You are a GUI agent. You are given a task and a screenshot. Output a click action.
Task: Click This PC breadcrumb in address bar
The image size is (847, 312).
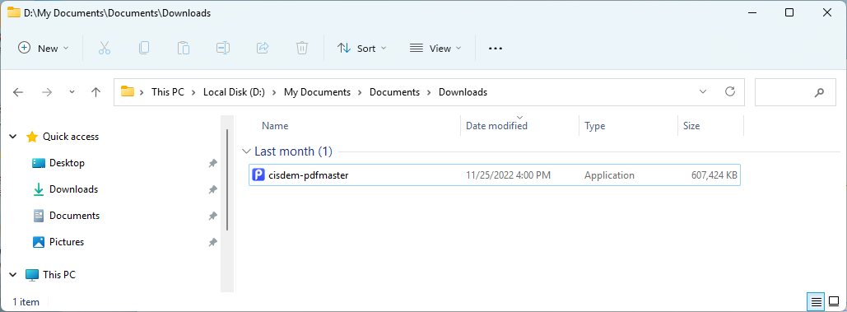point(167,92)
